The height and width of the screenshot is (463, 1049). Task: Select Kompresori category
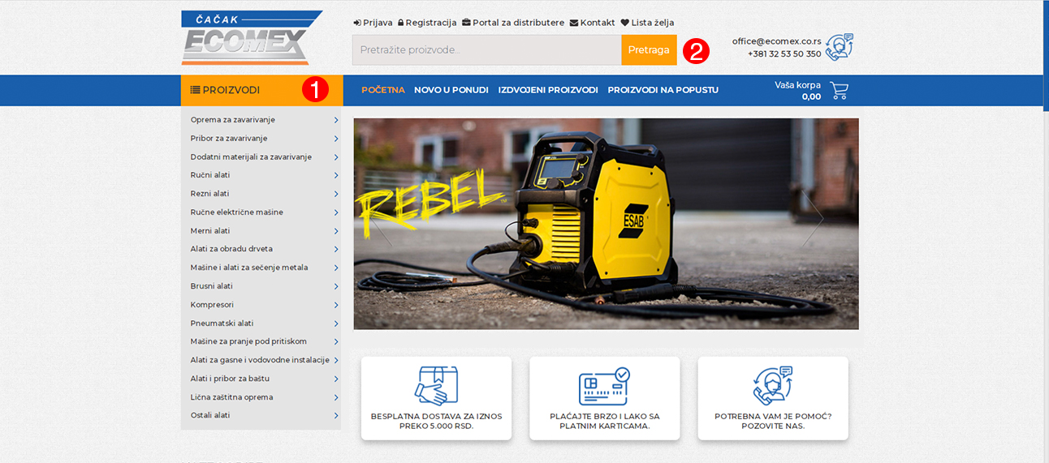(x=261, y=305)
